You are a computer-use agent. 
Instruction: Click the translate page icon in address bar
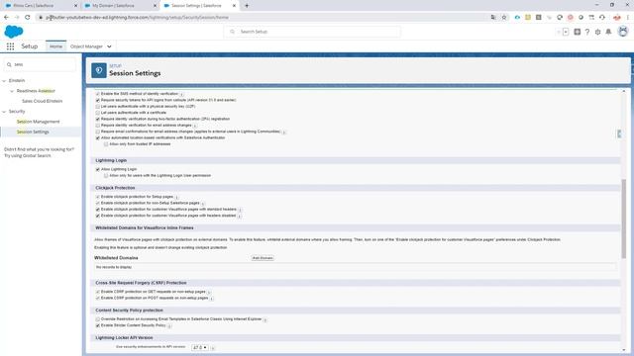[493, 18]
